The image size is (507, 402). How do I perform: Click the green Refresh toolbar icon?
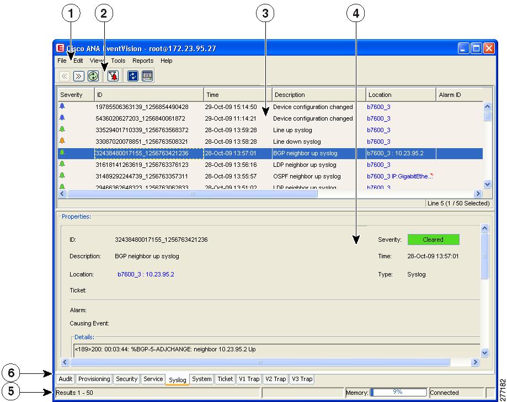coord(93,76)
